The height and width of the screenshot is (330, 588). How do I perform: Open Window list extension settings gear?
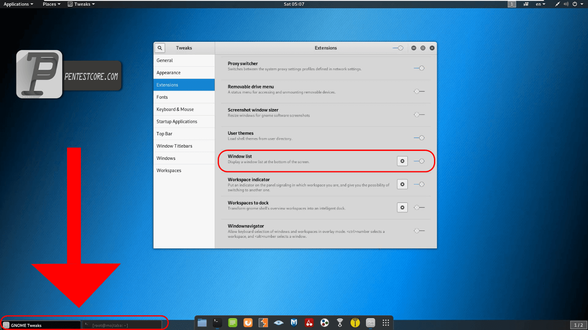[402, 161]
